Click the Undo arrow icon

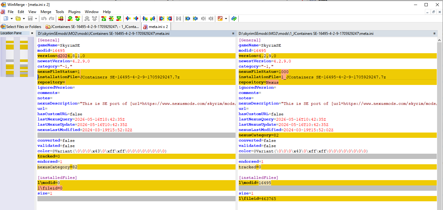[44, 19]
